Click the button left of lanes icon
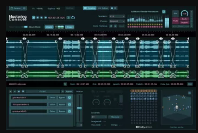This screenshot has width=198, height=133. click(x=49, y=27)
